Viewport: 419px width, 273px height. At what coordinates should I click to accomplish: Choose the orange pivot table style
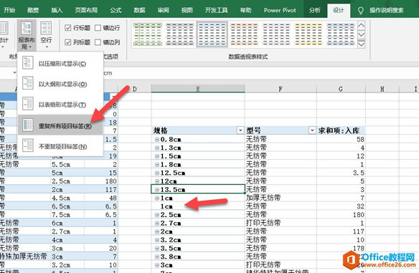[244, 34]
